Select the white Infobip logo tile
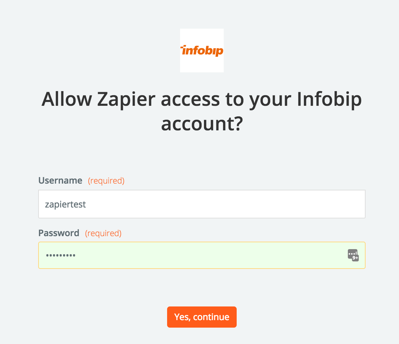Image resolution: width=399 pixels, height=344 pixels. click(x=202, y=51)
